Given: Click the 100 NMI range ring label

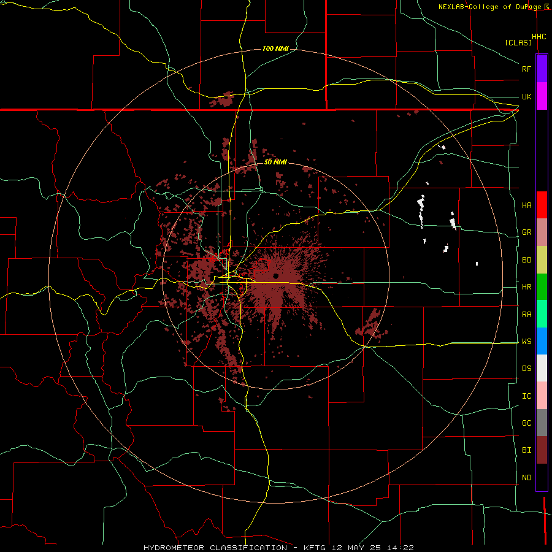Looking at the screenshot, I should point(275,48).
